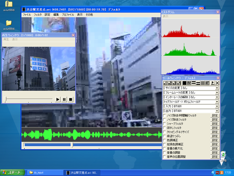Click the solid black square toolbar icon
The width and height of the screenshot is (234, 176).
click(x=184, y=83)
